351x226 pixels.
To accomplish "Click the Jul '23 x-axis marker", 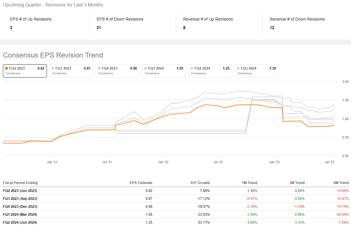I will pyautogui.click(x=330, y=162).
